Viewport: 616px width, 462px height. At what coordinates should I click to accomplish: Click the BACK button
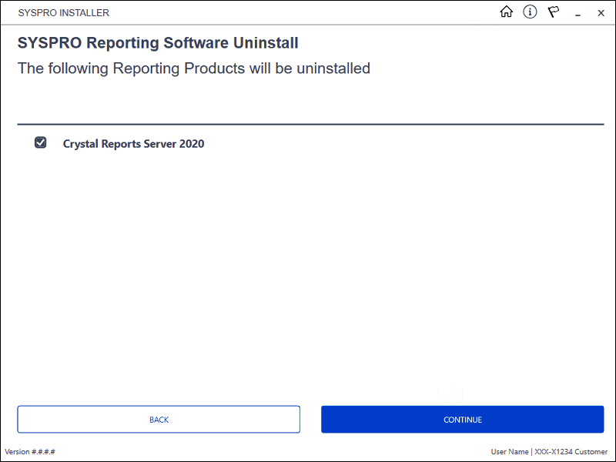159,419
